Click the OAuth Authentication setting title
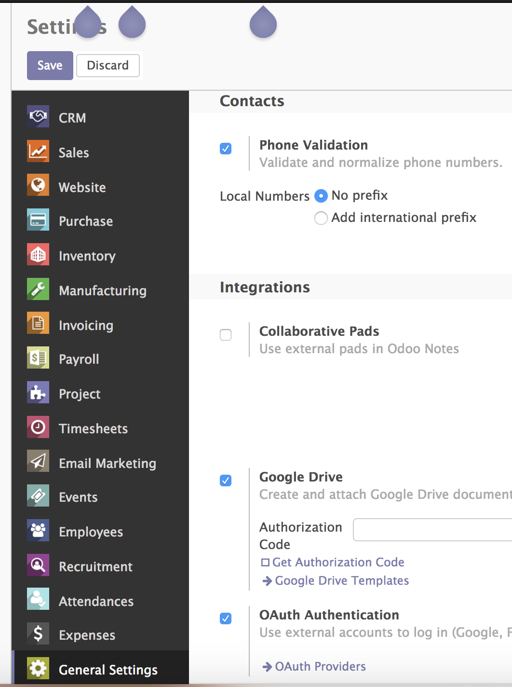 [329, 615]
